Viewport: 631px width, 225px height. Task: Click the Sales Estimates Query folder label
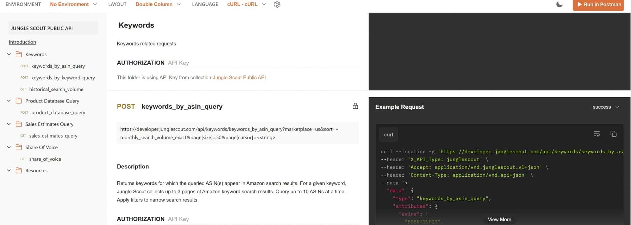pos(49,124)
